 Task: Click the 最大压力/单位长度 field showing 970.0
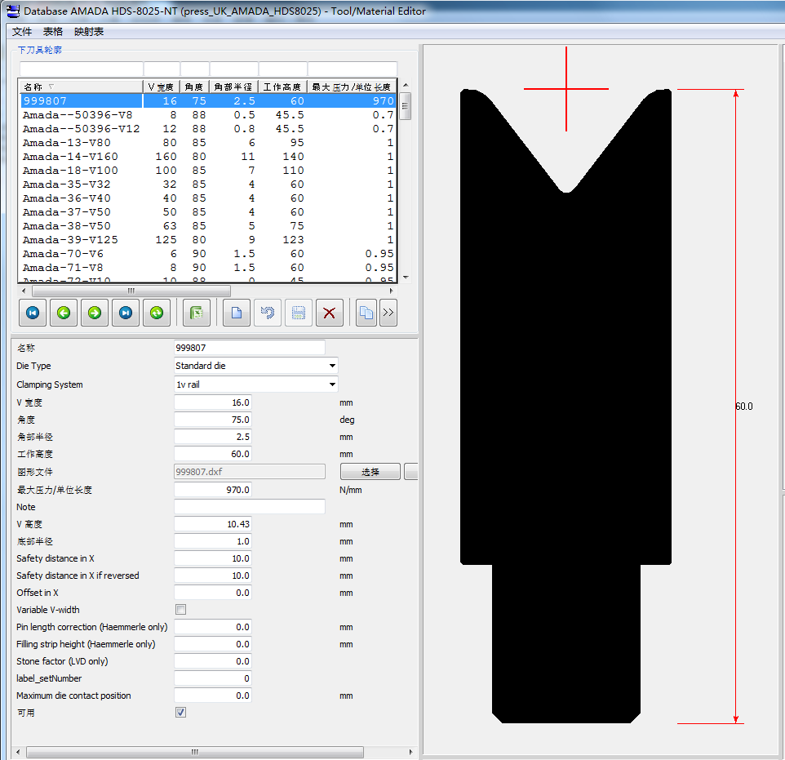pyautogui.click(x=213, y=490)
